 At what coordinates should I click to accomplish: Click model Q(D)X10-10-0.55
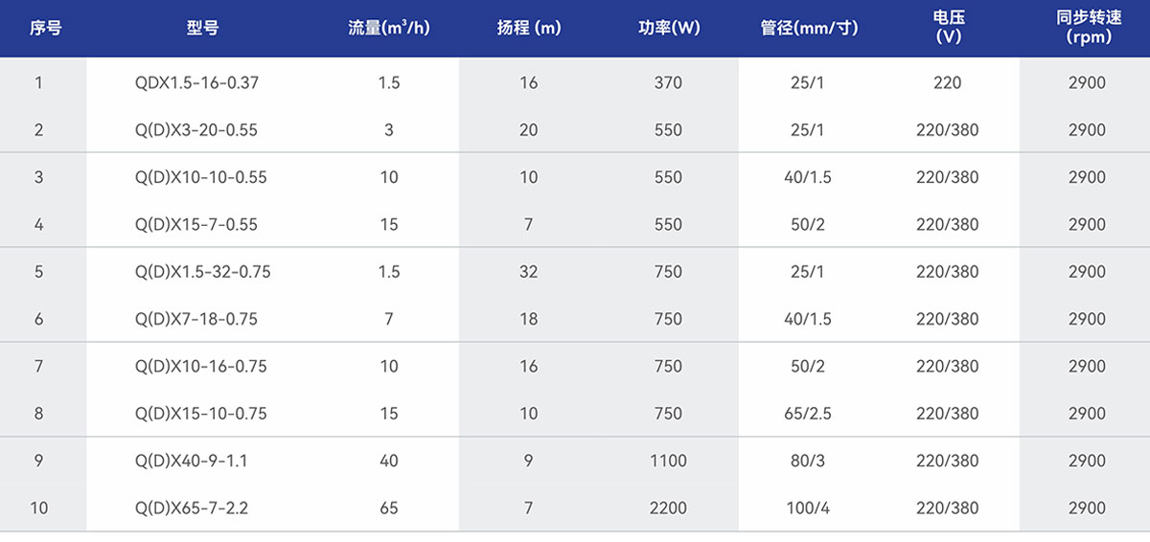pyautogui.click(x=201, y=177)
